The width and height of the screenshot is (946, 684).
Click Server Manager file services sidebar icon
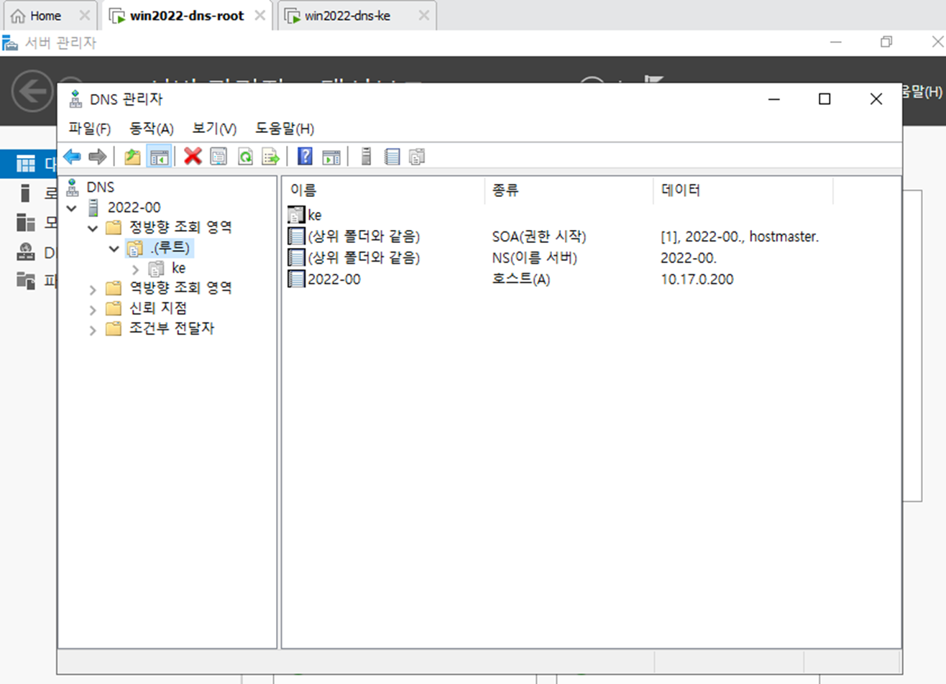pos(26,280)
